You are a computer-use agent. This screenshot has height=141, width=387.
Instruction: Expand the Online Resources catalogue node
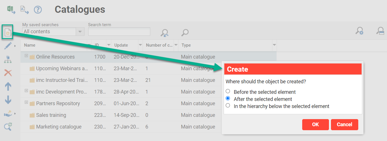point(26,56)
